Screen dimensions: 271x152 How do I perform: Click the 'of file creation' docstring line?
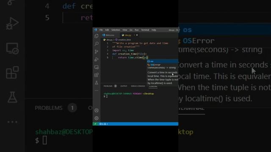coord(126,47)
